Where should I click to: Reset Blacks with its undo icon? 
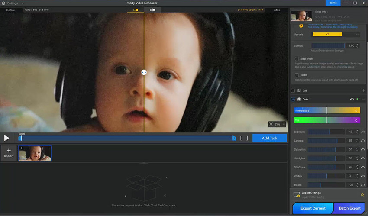tap(363, 185)
